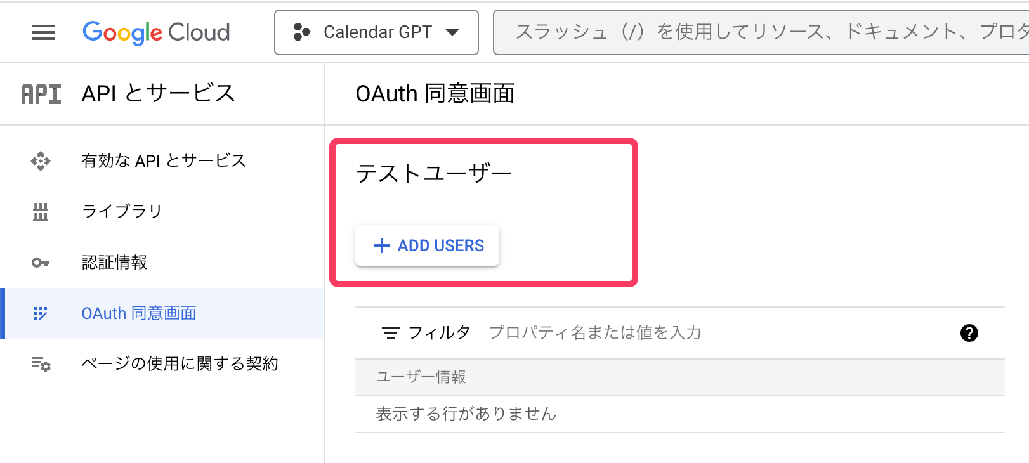This screenshot has height=463, width=1029.
Task: Select OAuth 同意画面 sidebar item
Action: pos(139,313)
